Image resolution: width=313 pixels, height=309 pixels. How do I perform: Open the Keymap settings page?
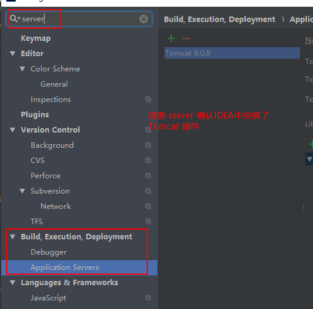pyautogui.click(x=36, y=38)
